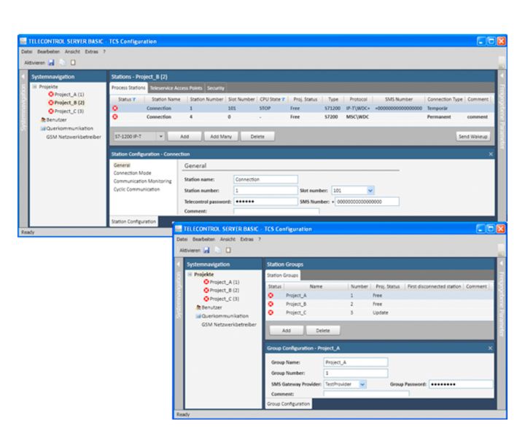Image resolution: width=525 pixels, height=437 pixels.
Task: Switch to Teleservice Access Points tab
Action: [176, 88]
